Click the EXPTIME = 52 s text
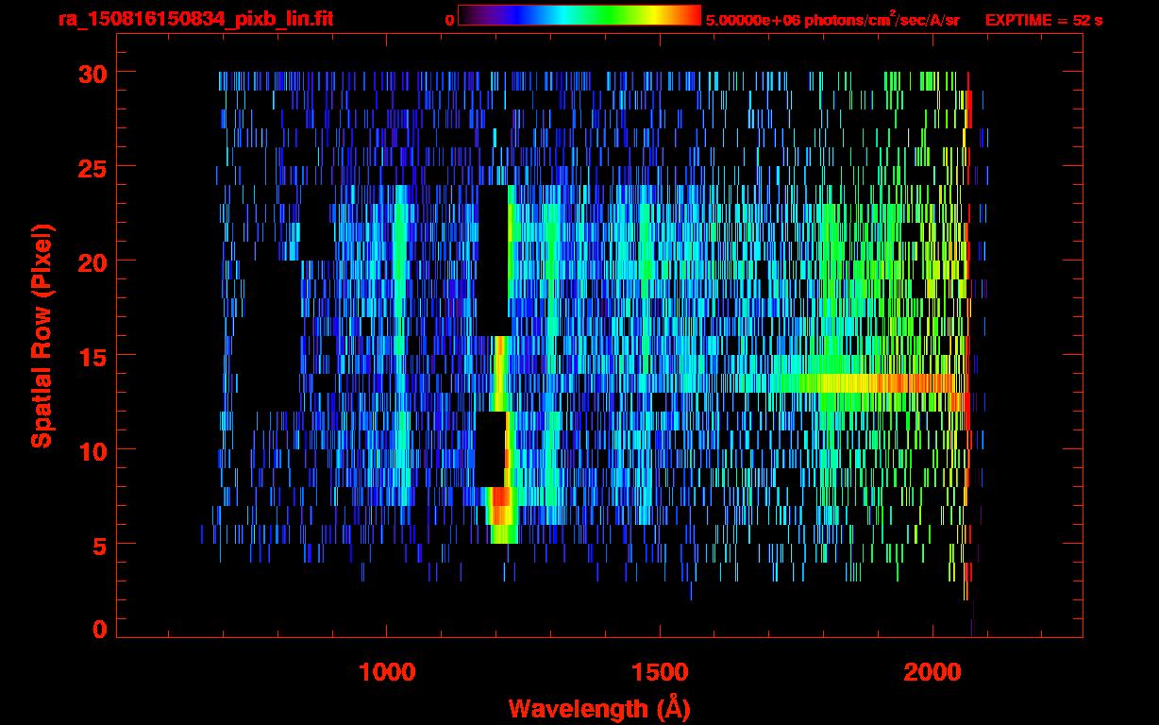Viewport: 1159px width, 725px height. coord(1044,20)
